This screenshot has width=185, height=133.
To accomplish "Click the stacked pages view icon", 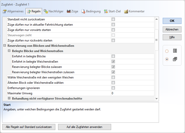I will 175,59.
